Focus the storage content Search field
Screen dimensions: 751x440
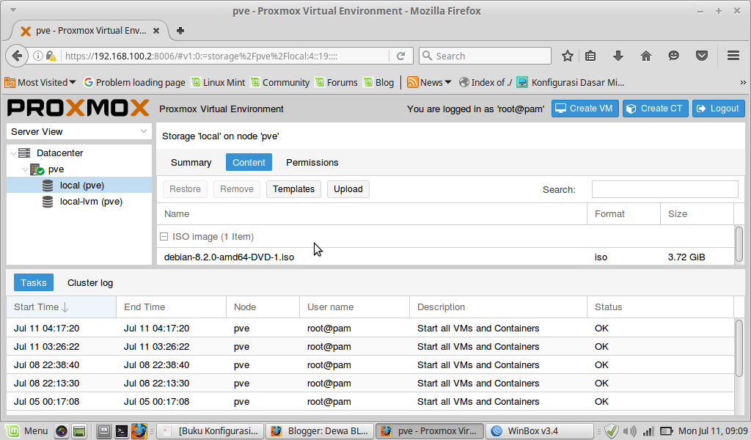tap(664, 189)
